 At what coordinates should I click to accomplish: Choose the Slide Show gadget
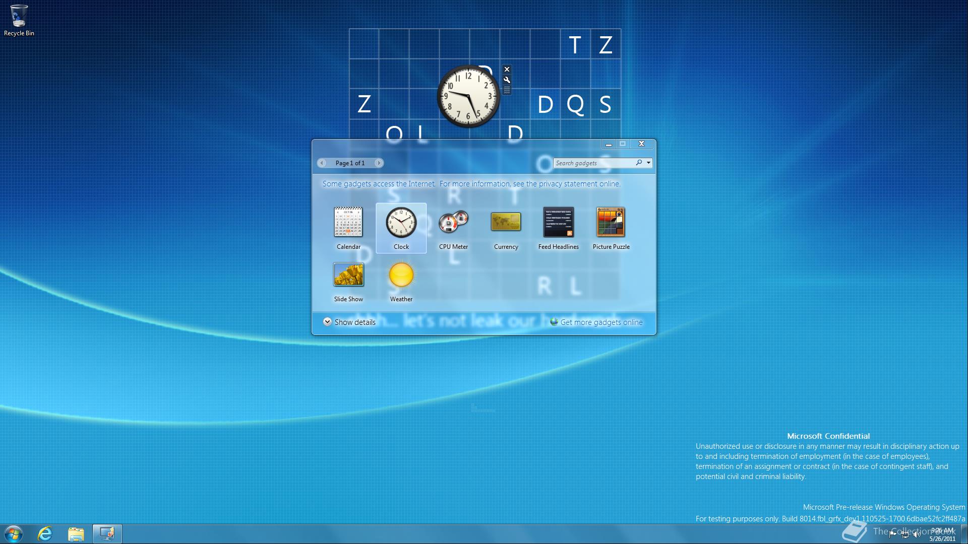[348, 275]
